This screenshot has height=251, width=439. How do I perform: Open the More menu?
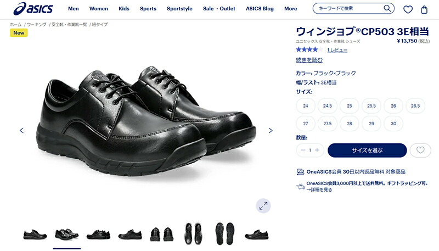(291, 9)
